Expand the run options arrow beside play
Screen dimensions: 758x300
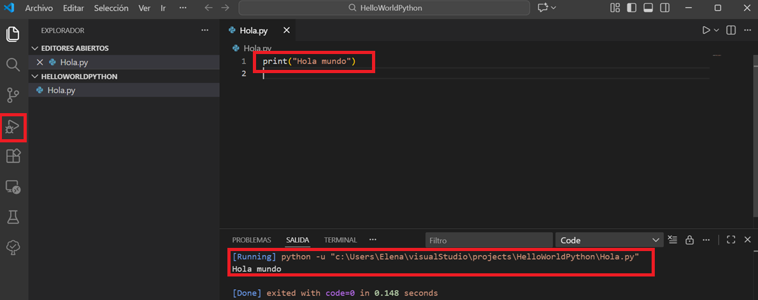point(717,31)
